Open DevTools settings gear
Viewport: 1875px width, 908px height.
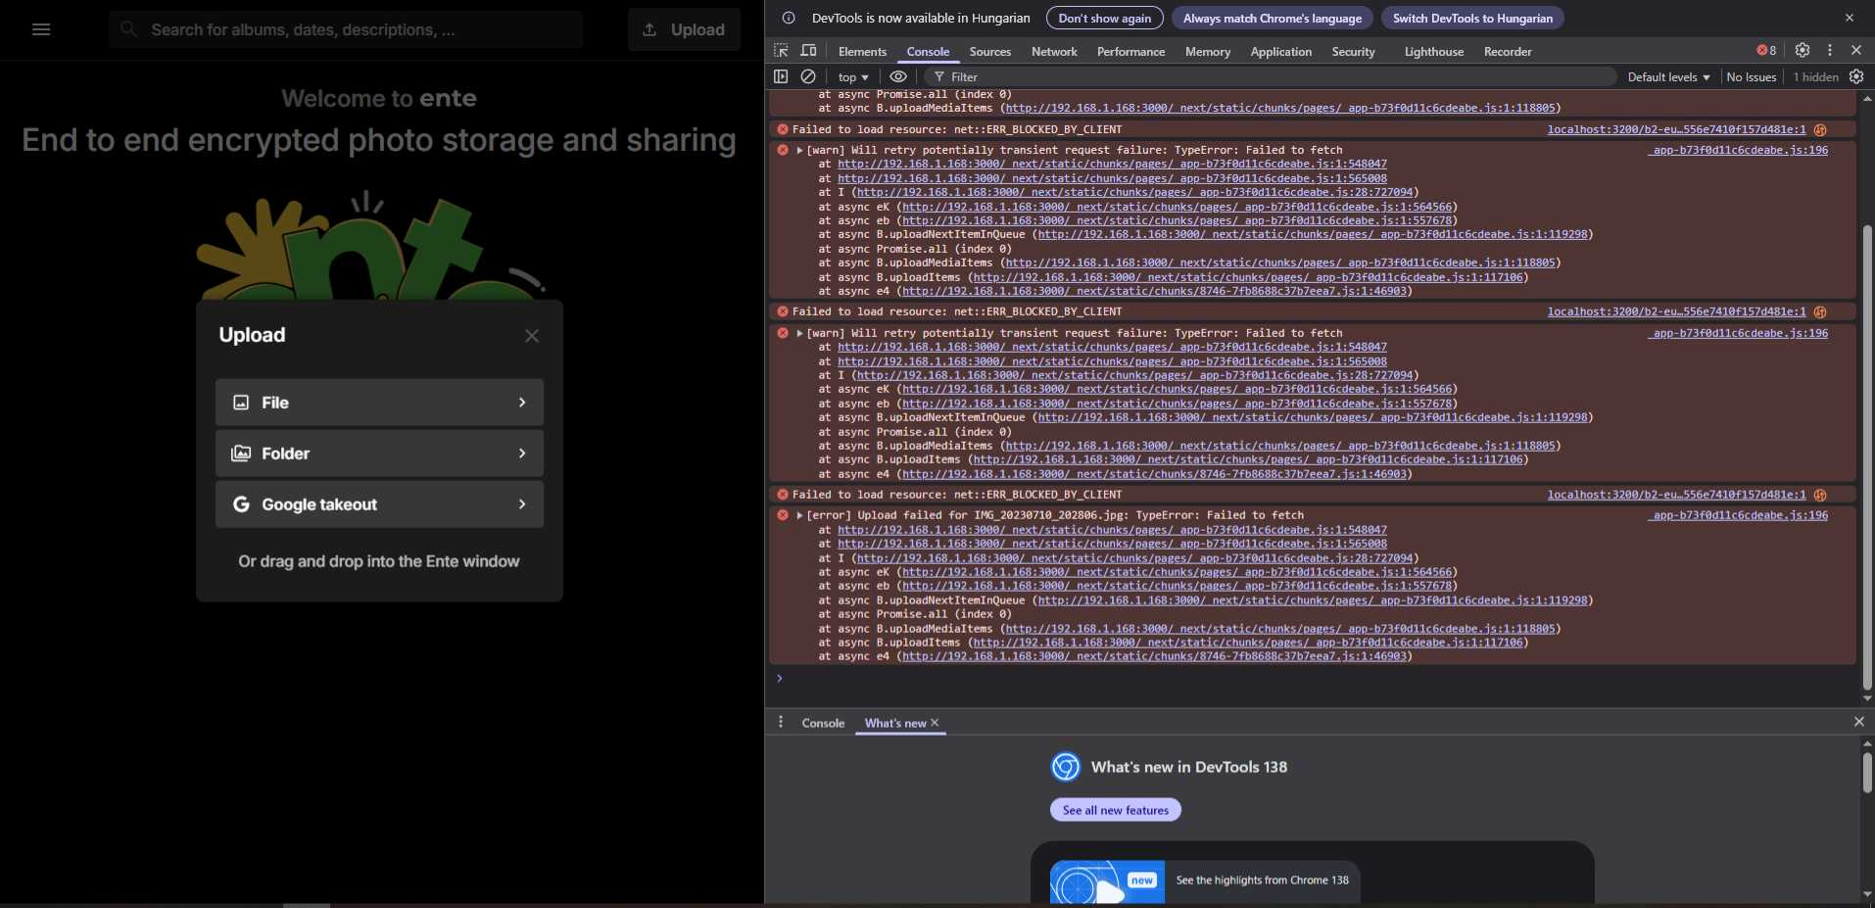[x=1803, y=50]
